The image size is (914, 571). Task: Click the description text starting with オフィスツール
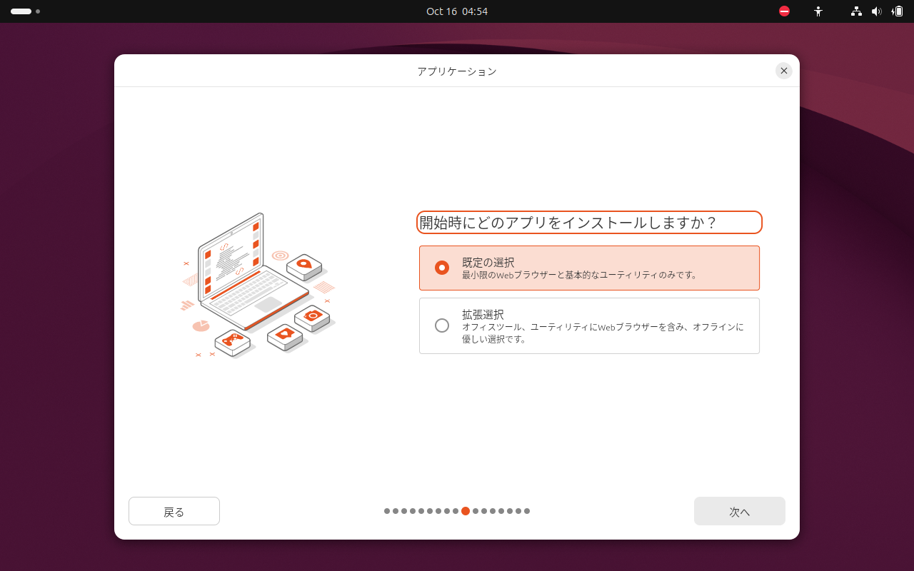pos(603,333)
